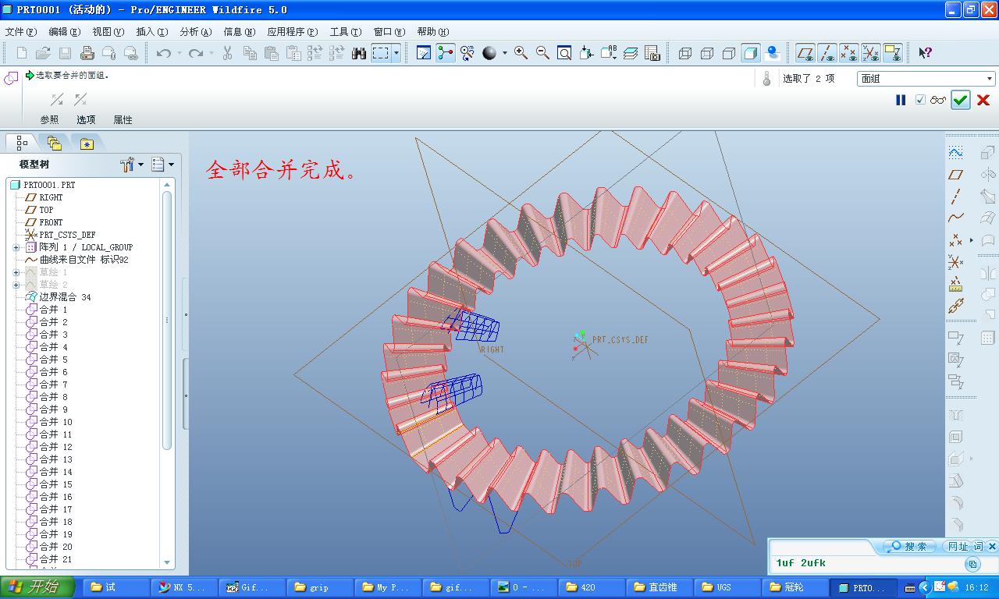Open the 参照 dashboard panel
The image size is (999, 599).
tap(49, 120)
